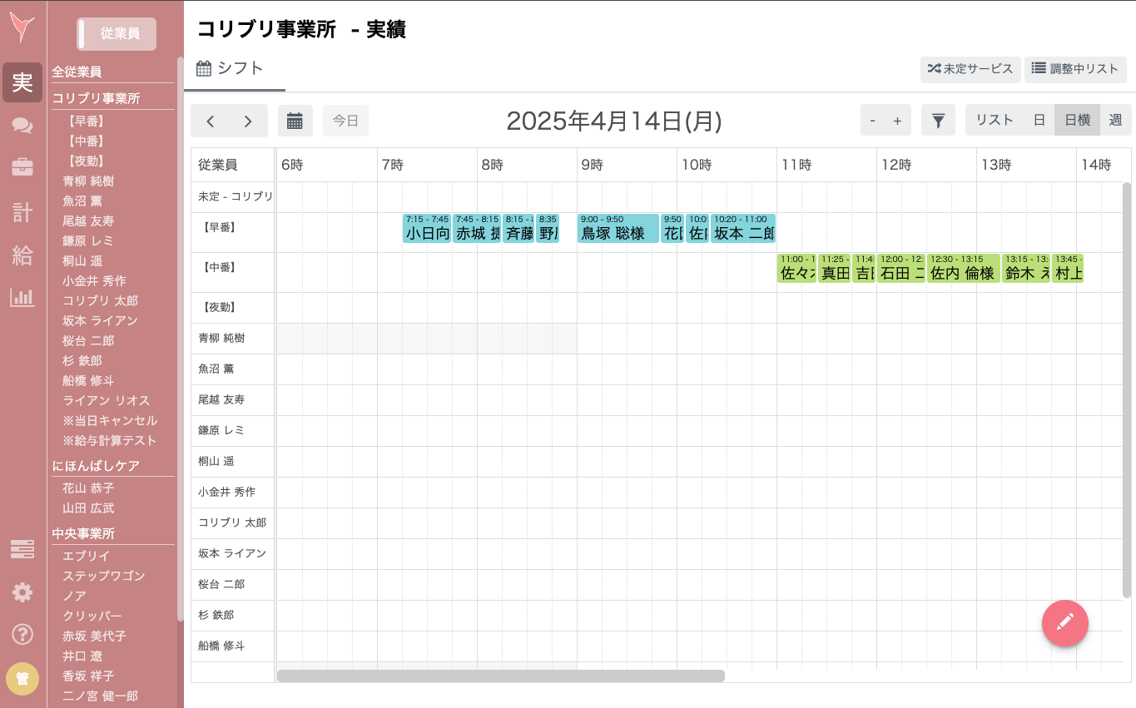The height and width of the screenshot is (708, 1136).
Task: Switch to the 週 week view
Action: [1115, 120]
